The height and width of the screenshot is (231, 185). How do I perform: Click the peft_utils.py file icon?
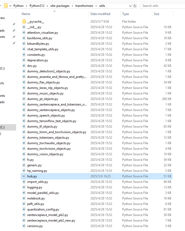coord(24,204)
